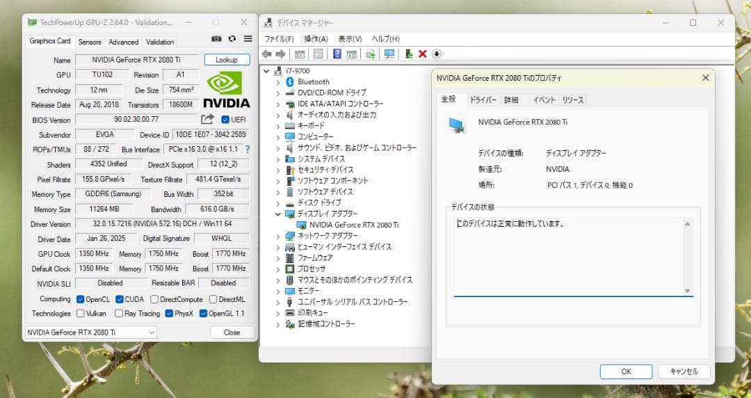Screen dimensions: 751x398
Task: Select the i7-9700 computer root node
Action: pyautogui.click(x=298, y=70)
